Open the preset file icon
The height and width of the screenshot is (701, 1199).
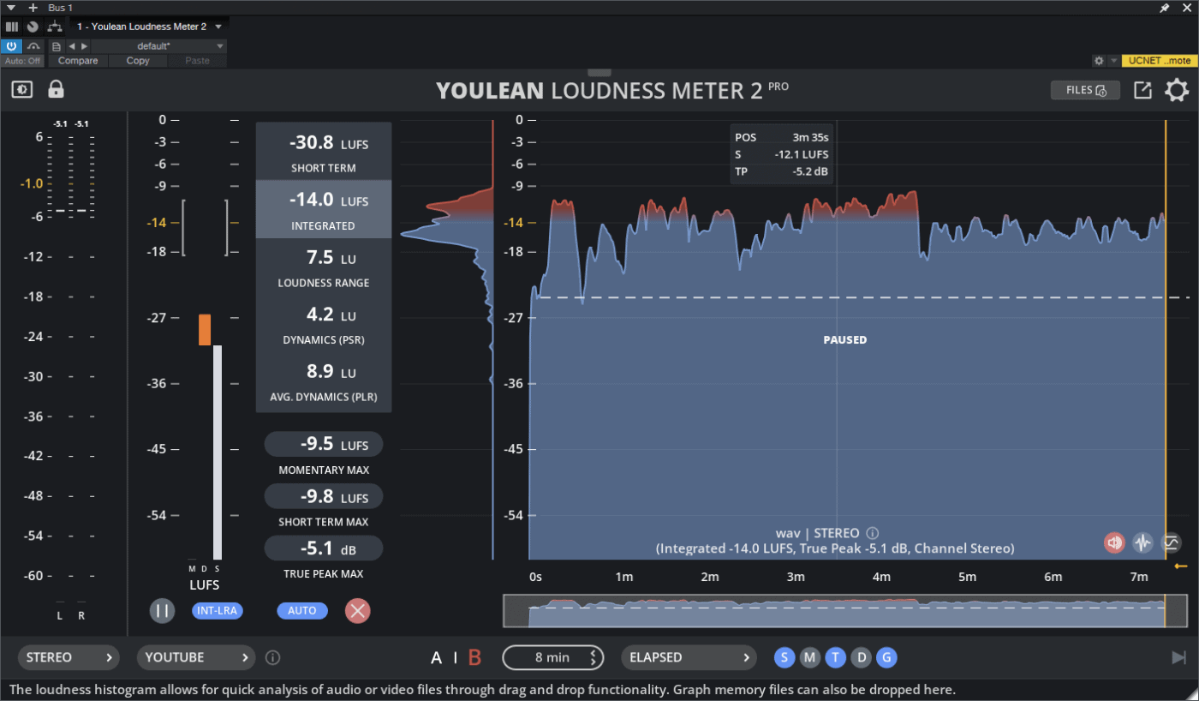point(57,46)
